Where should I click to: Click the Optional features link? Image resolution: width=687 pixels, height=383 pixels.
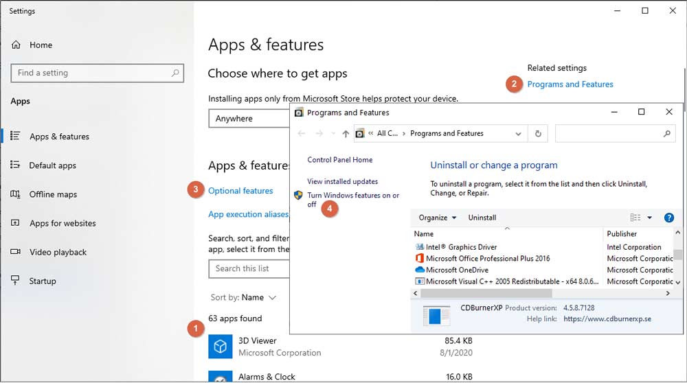point(240,191)
